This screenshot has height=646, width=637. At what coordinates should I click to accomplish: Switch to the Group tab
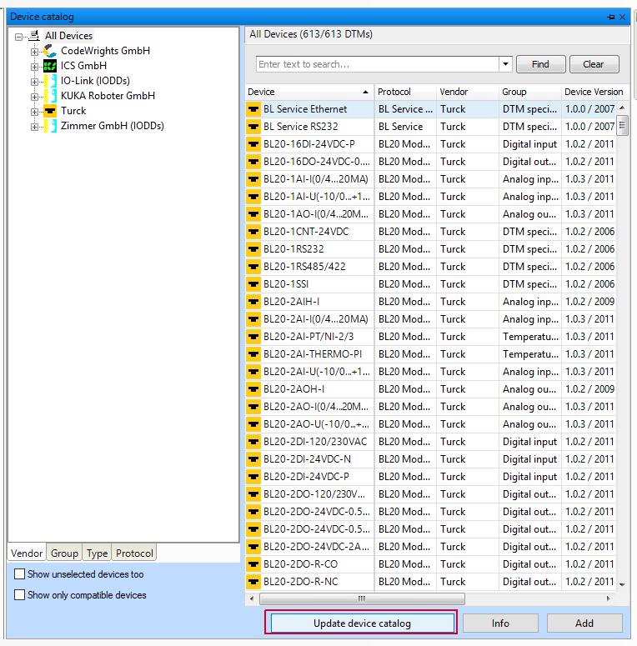64,553
